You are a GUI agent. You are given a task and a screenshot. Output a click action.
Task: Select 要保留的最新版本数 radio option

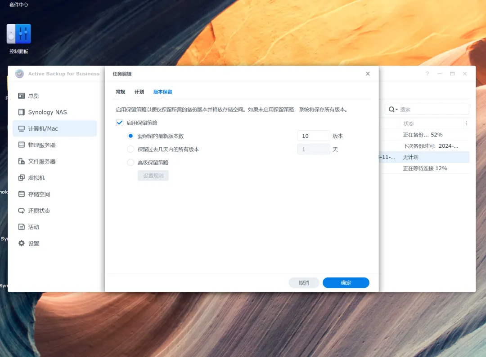pyautogui.click(x=131, y=136)
